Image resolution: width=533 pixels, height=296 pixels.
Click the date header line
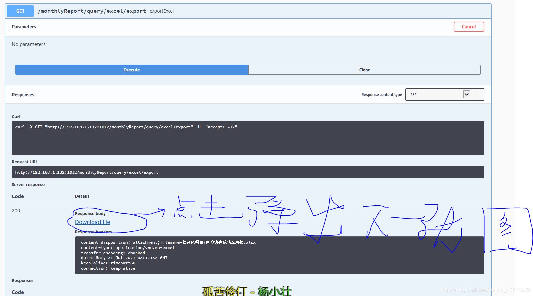point(124,258)
